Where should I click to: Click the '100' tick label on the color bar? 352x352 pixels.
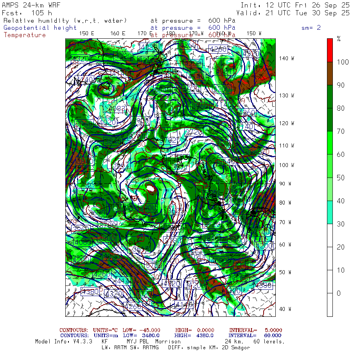point(341,62)
